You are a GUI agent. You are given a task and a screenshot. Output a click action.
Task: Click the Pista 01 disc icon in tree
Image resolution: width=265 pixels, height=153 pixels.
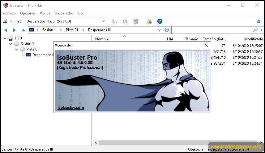pyautogui.click(x=23, y=50)
